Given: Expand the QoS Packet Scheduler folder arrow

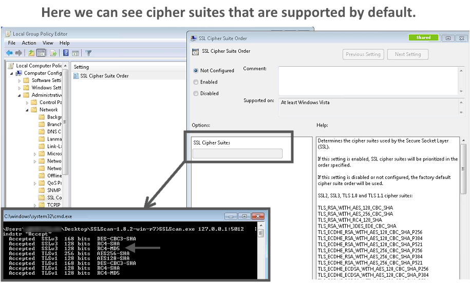Looking at the screenshot, I should 35,183.
